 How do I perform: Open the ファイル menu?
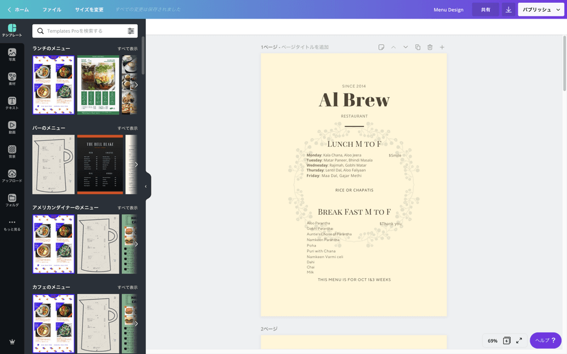(x=52, y=10)
